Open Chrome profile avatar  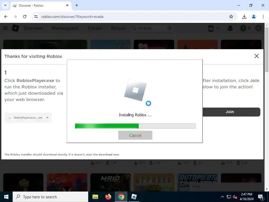pos(254,17)
